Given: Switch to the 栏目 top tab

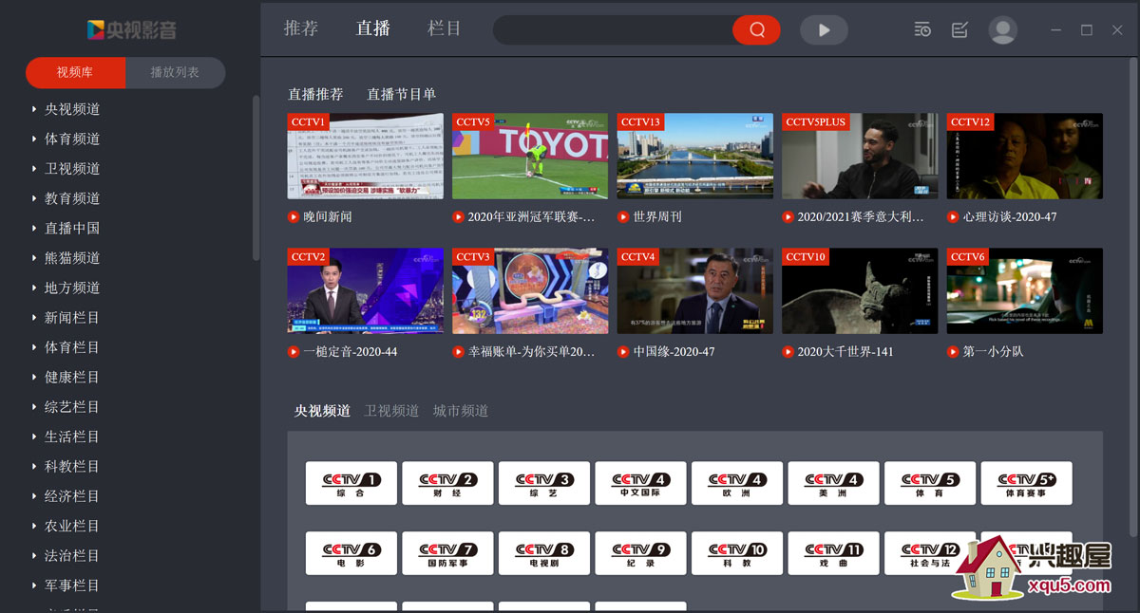Looking at the screenshot, I should tap(445, 28).
